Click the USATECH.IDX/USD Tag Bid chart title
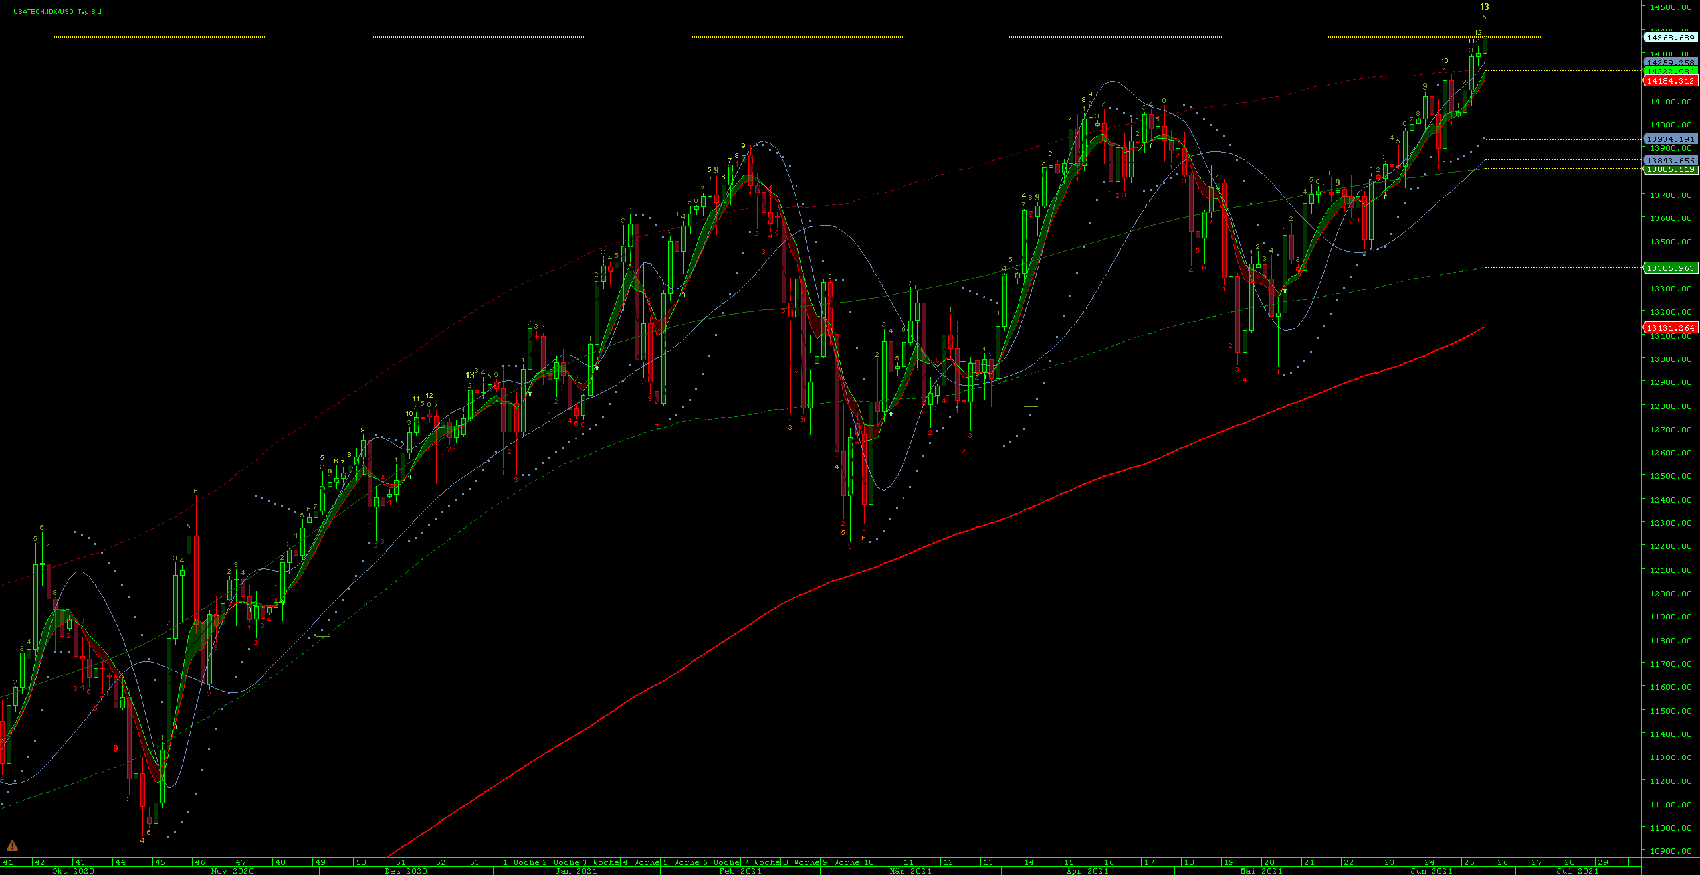 pyautogui.click(x=57, y=12)
